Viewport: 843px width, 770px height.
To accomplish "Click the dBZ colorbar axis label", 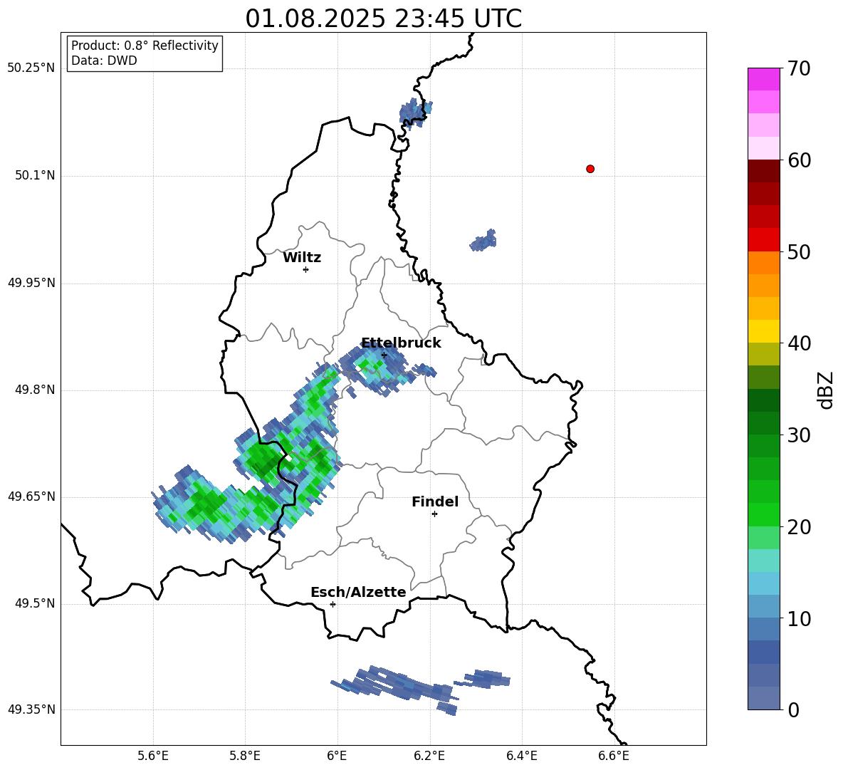I will 827,390.
